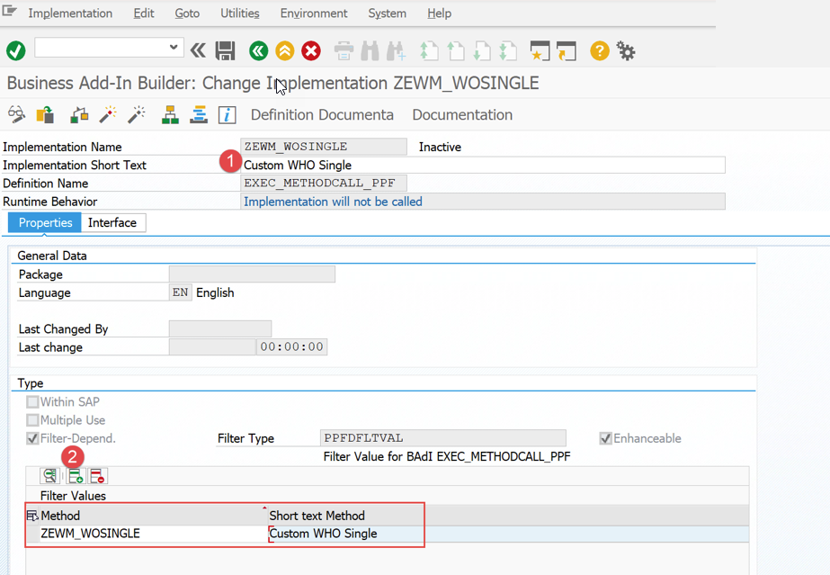Click the Check syntax icon
This screenshot has width=830, height=575.
[x=79, y=114]
